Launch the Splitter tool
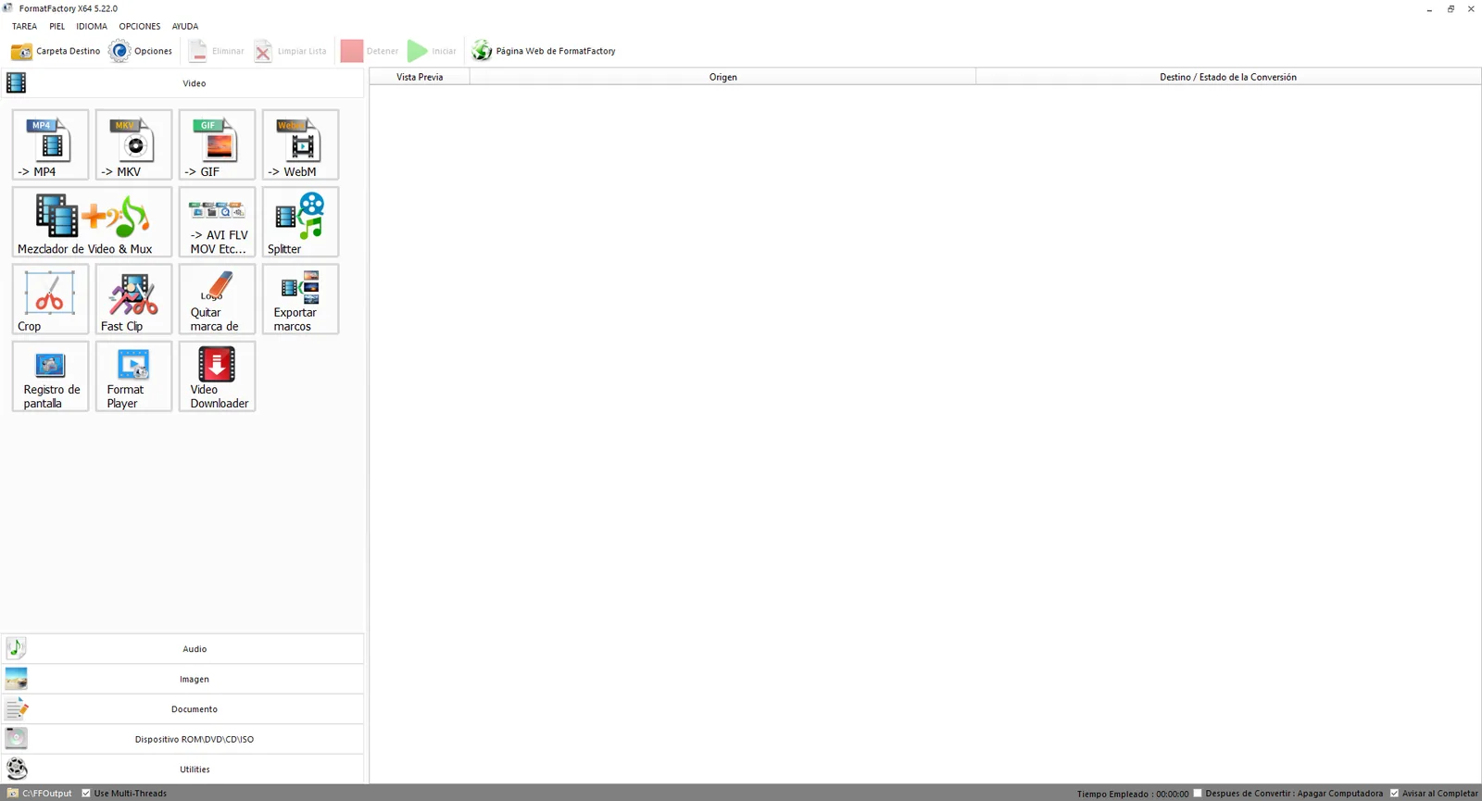 (300, 222)
